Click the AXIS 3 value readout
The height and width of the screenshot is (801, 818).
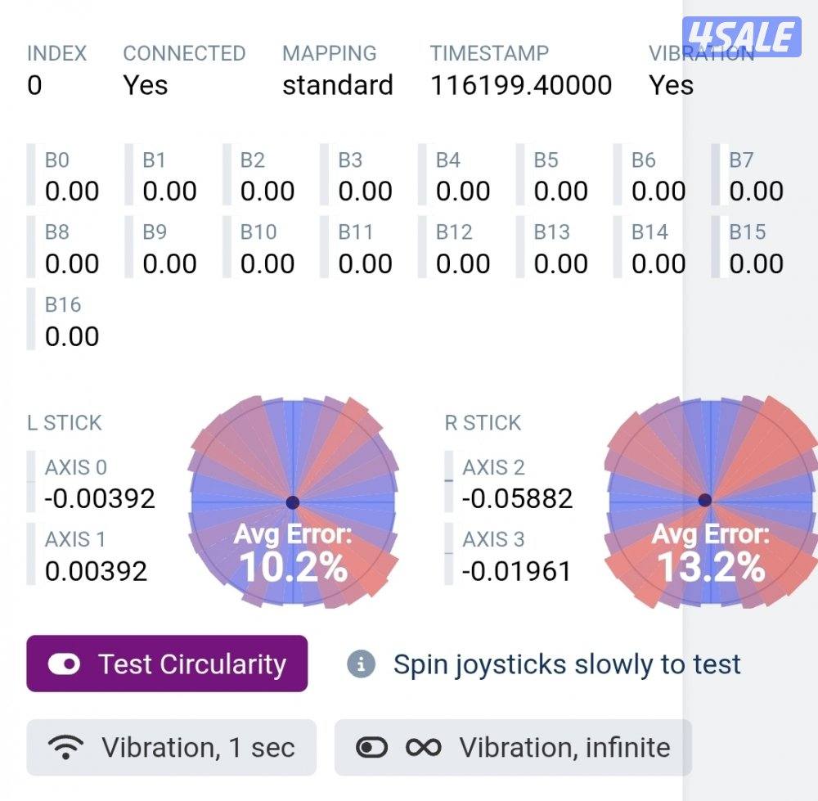click(517, 570)
